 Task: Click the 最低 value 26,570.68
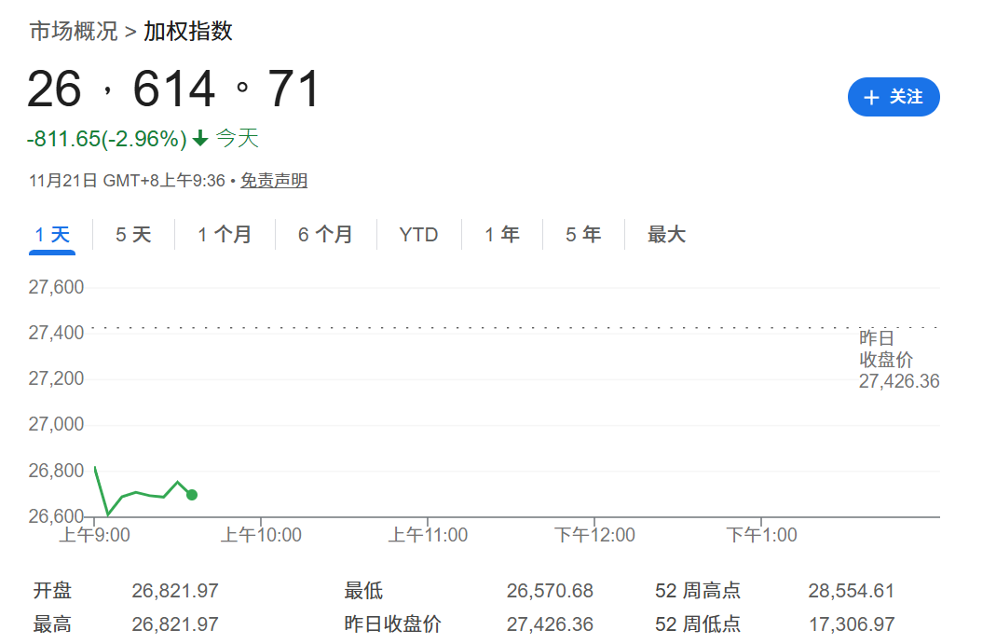pos(550,591)
